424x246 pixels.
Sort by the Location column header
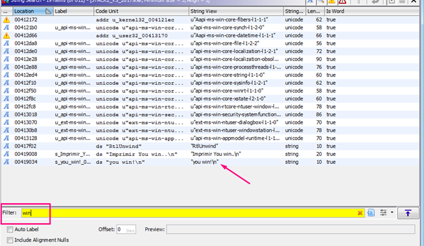(x=32, y=12)
